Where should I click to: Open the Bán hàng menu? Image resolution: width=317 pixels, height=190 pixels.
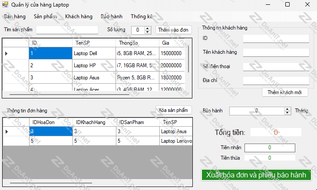(x=15, y=16)
